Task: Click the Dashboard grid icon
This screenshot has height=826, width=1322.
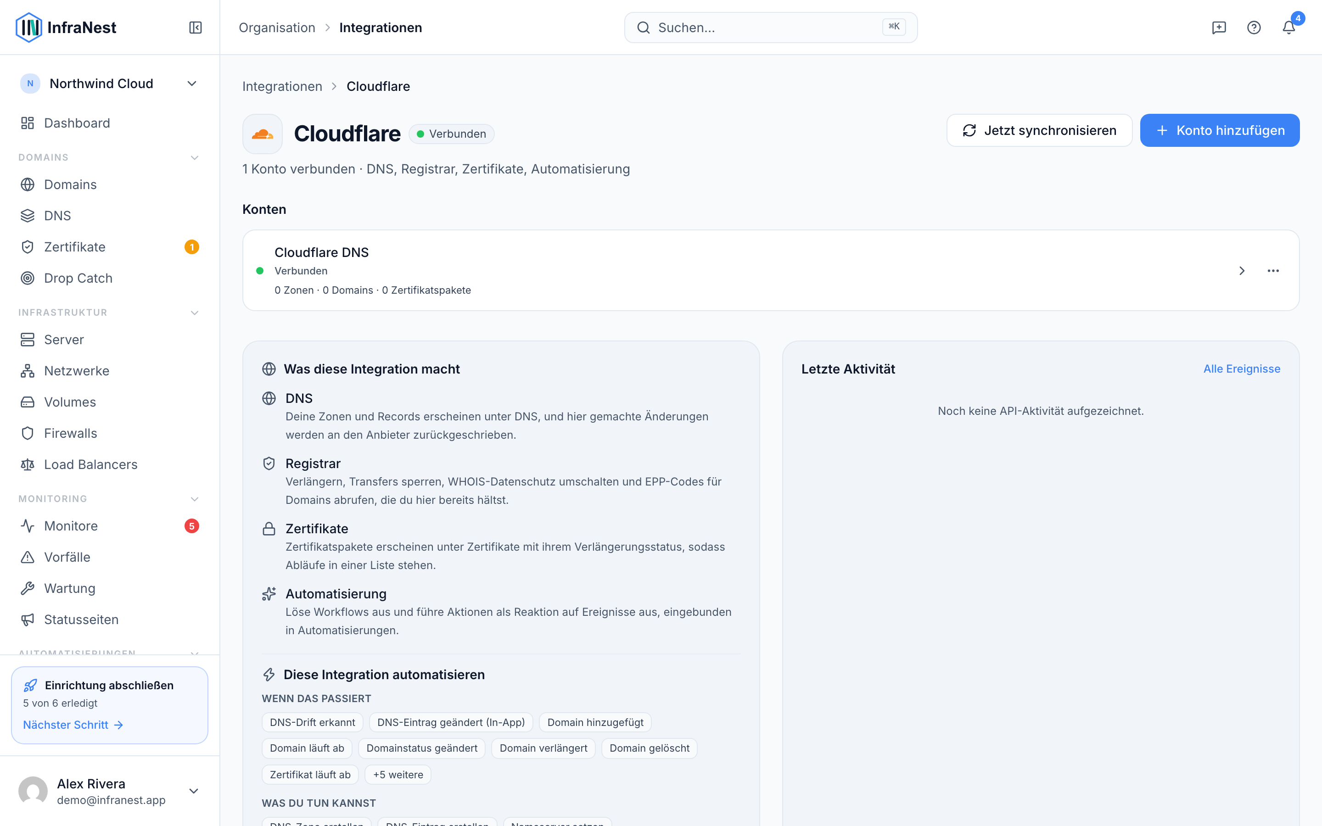Action: pyautogui.click(x=28, y=123)
